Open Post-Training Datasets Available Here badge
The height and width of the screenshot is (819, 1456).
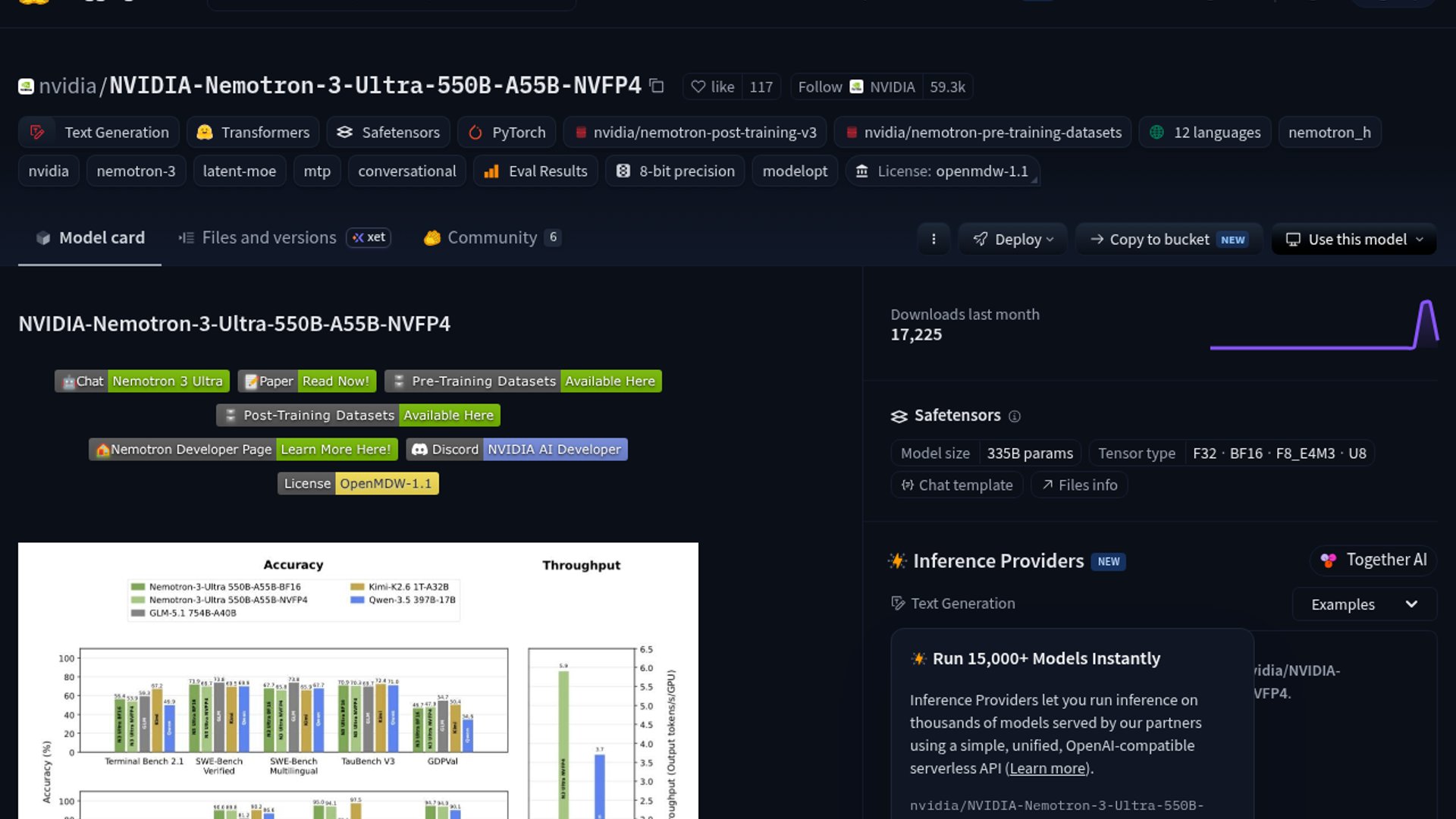[358, 416]
